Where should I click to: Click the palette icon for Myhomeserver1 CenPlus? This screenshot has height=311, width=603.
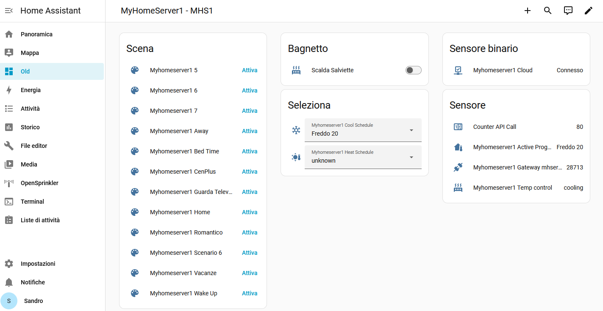(135, 172)
